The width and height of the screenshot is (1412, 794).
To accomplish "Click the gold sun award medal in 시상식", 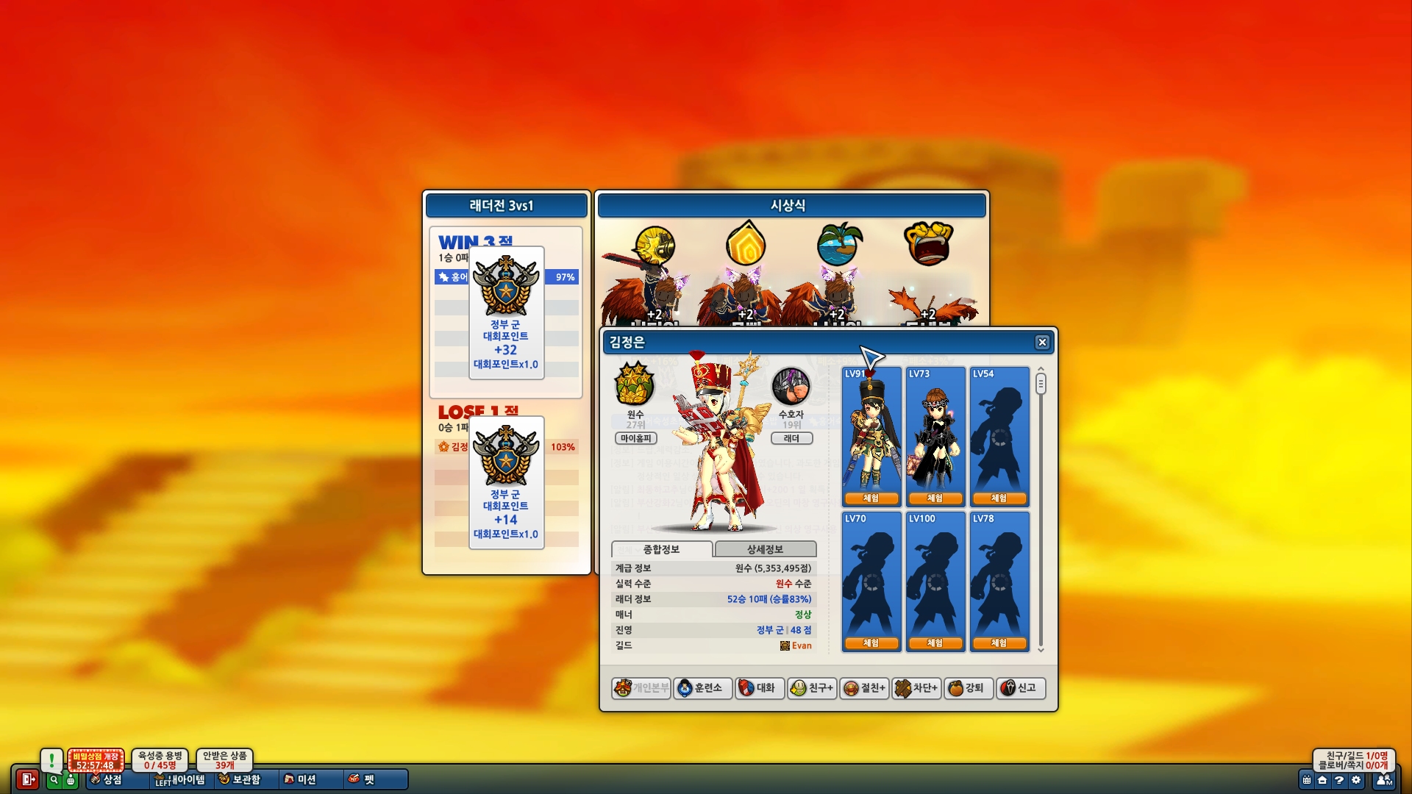I will tap(655, 246).
